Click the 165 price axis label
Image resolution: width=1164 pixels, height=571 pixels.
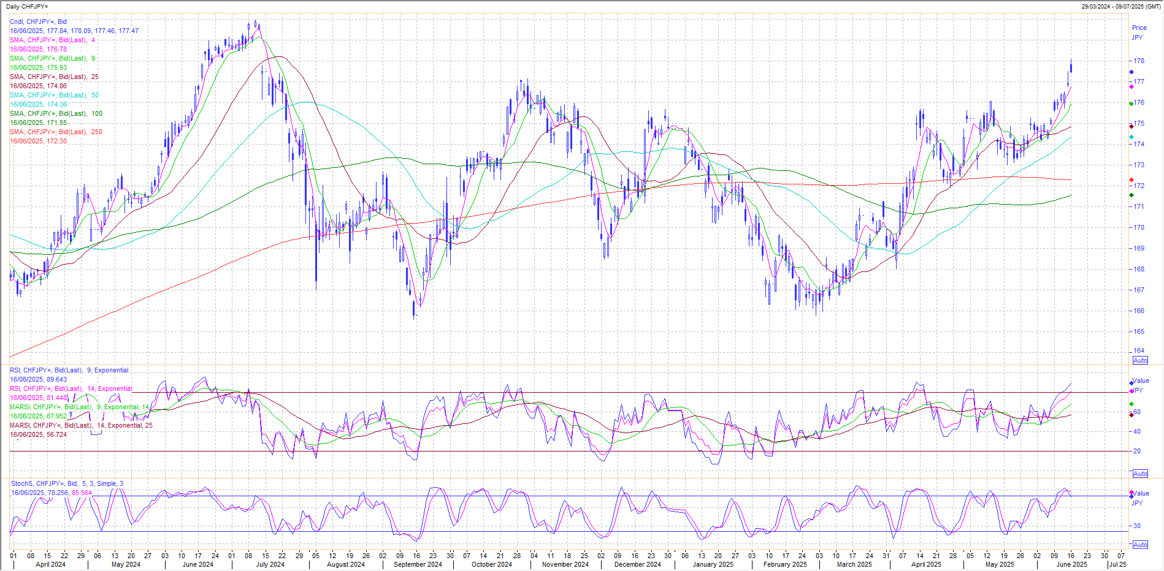1139,331
